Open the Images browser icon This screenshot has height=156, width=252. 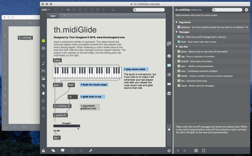43,78
